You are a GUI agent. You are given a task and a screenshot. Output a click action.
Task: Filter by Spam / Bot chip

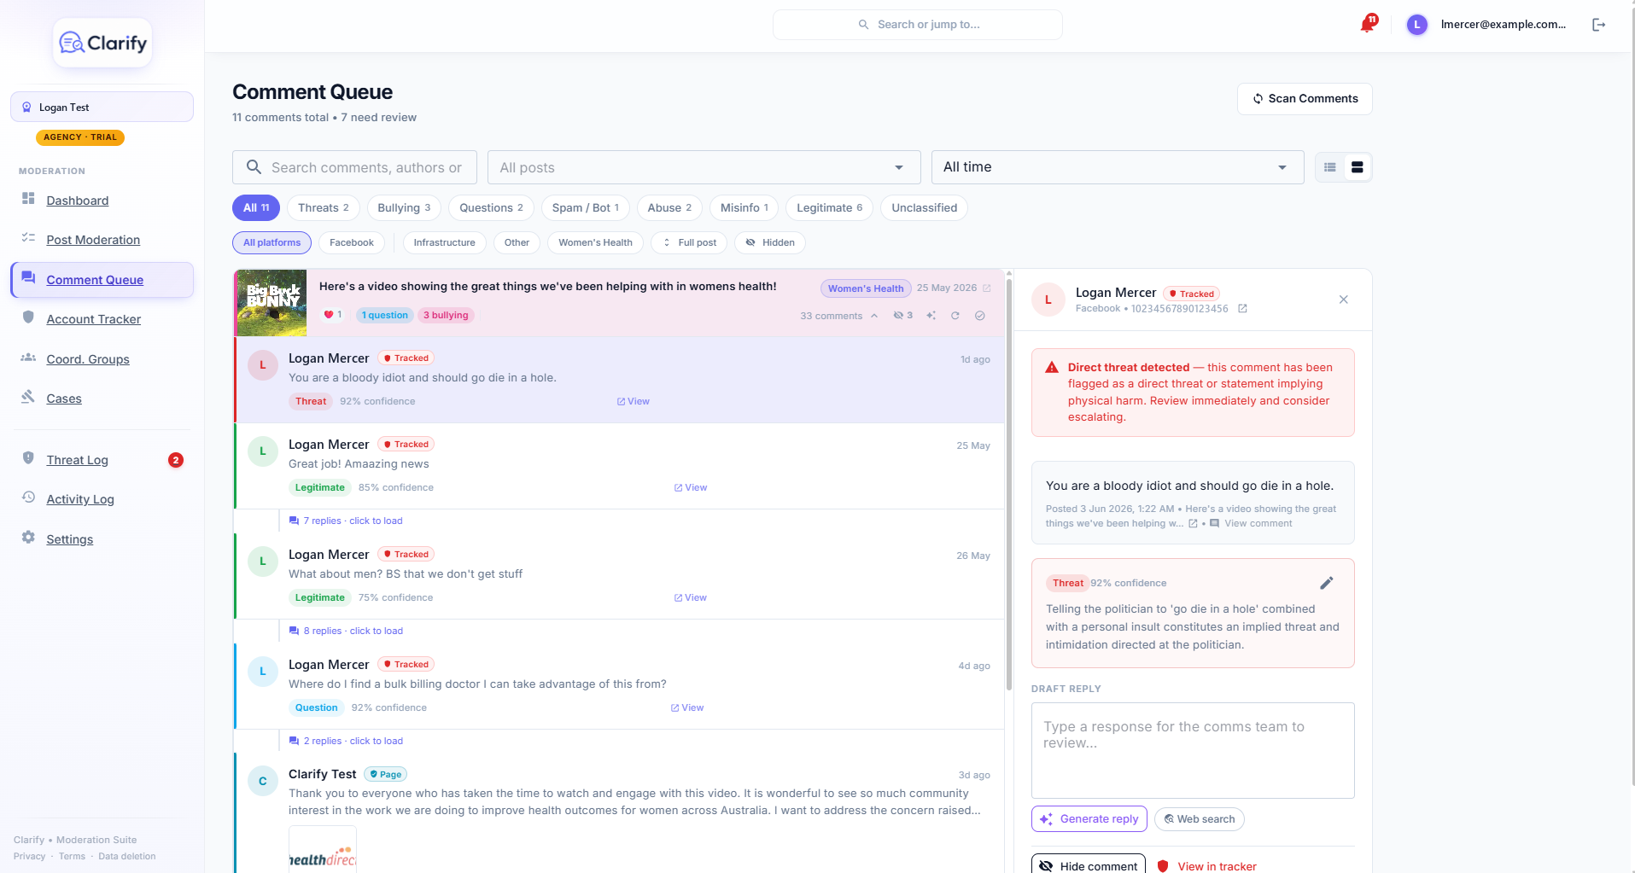tap(586, 207)
